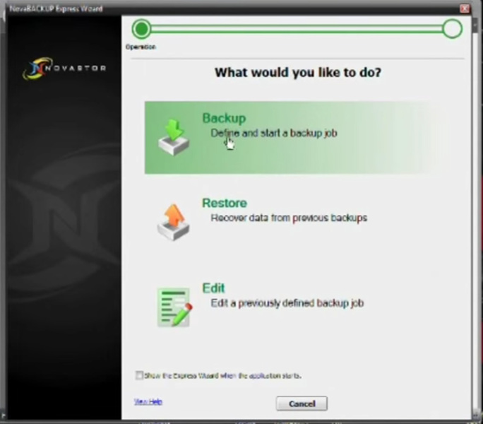Click the Restore upload-tray icon
The width and height of the screenshot is (483, 424).
174,222
